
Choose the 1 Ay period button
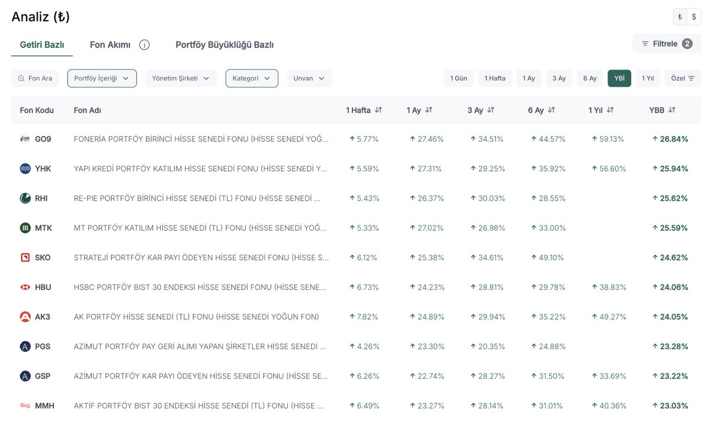(529, 78)
